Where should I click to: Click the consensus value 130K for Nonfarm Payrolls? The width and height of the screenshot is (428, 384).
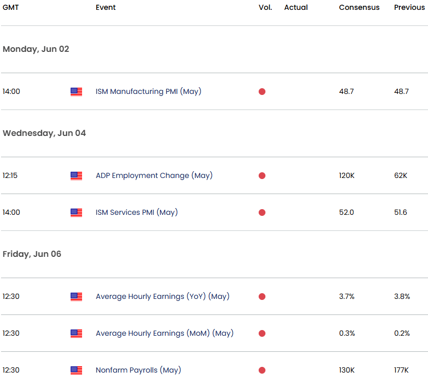tap(346, 370)
